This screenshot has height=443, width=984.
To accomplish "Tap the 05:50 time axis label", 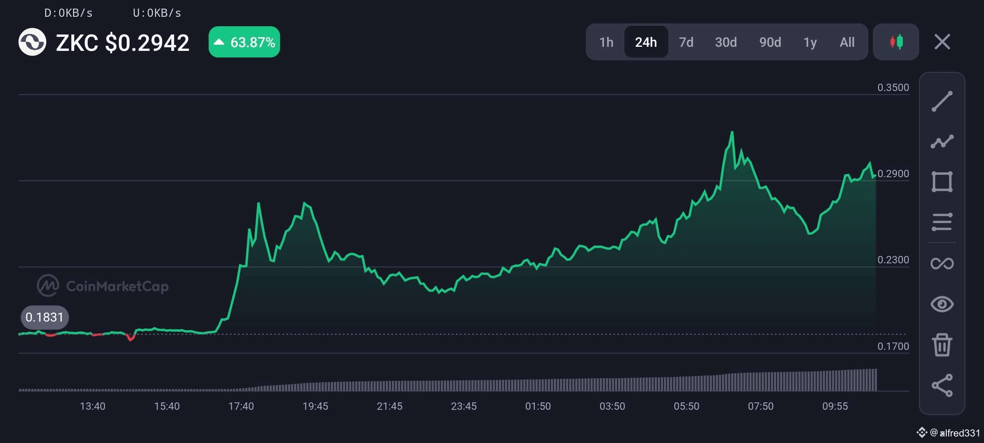I will pyautogui.click(x=686, y=406).
